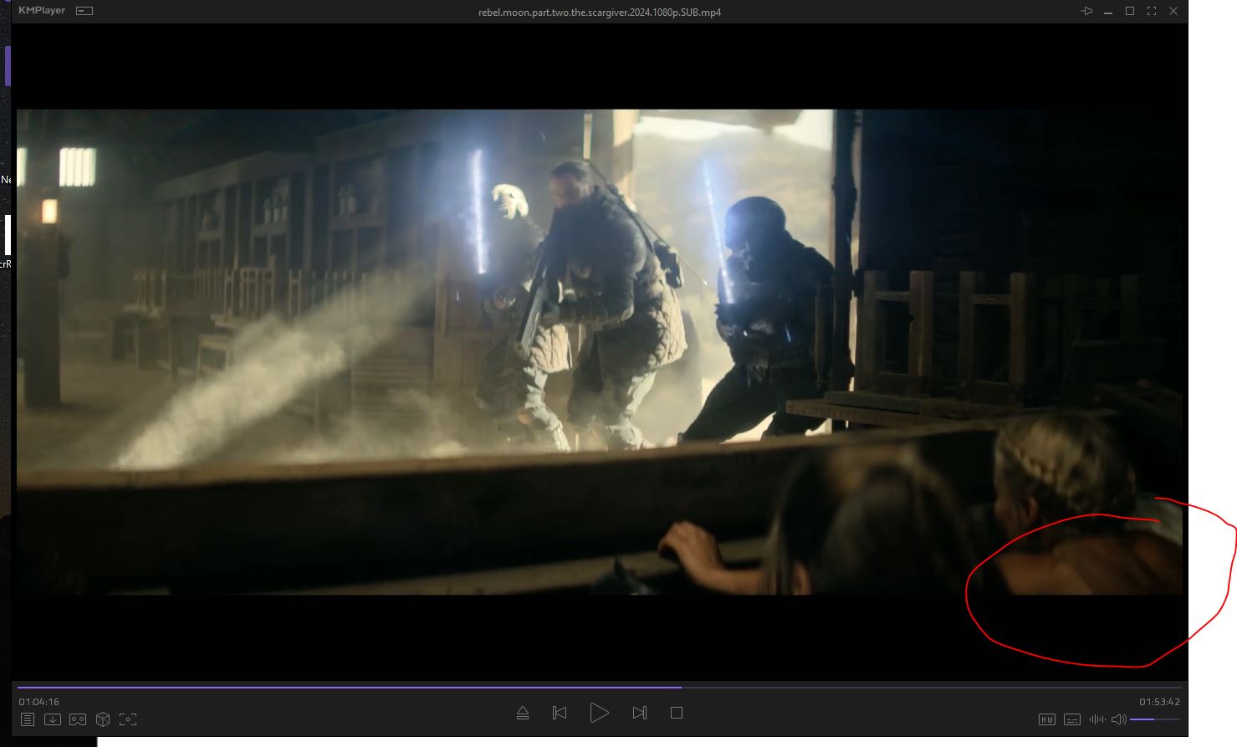Image resolution: width=1237 pixels, height=747 pixels.
Task: Click the screen capture icon
Action: point(128,719)
